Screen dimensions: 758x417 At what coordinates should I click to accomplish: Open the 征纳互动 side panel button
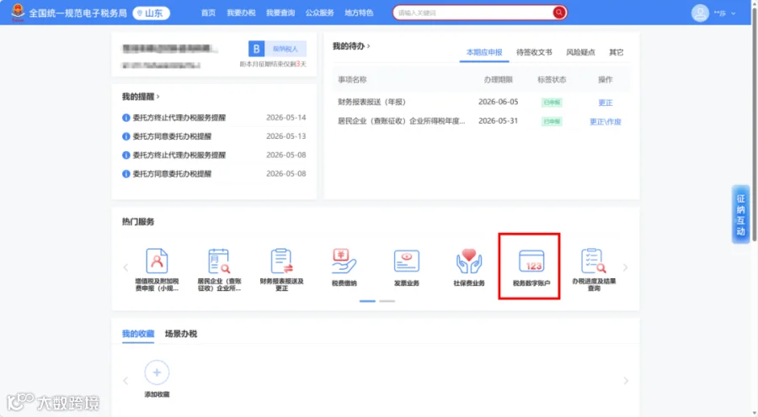click(x=740, y=214)
